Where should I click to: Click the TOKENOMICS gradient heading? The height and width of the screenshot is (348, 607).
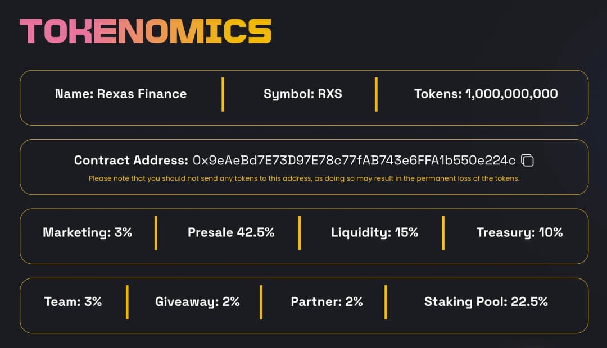click(146, 31)
